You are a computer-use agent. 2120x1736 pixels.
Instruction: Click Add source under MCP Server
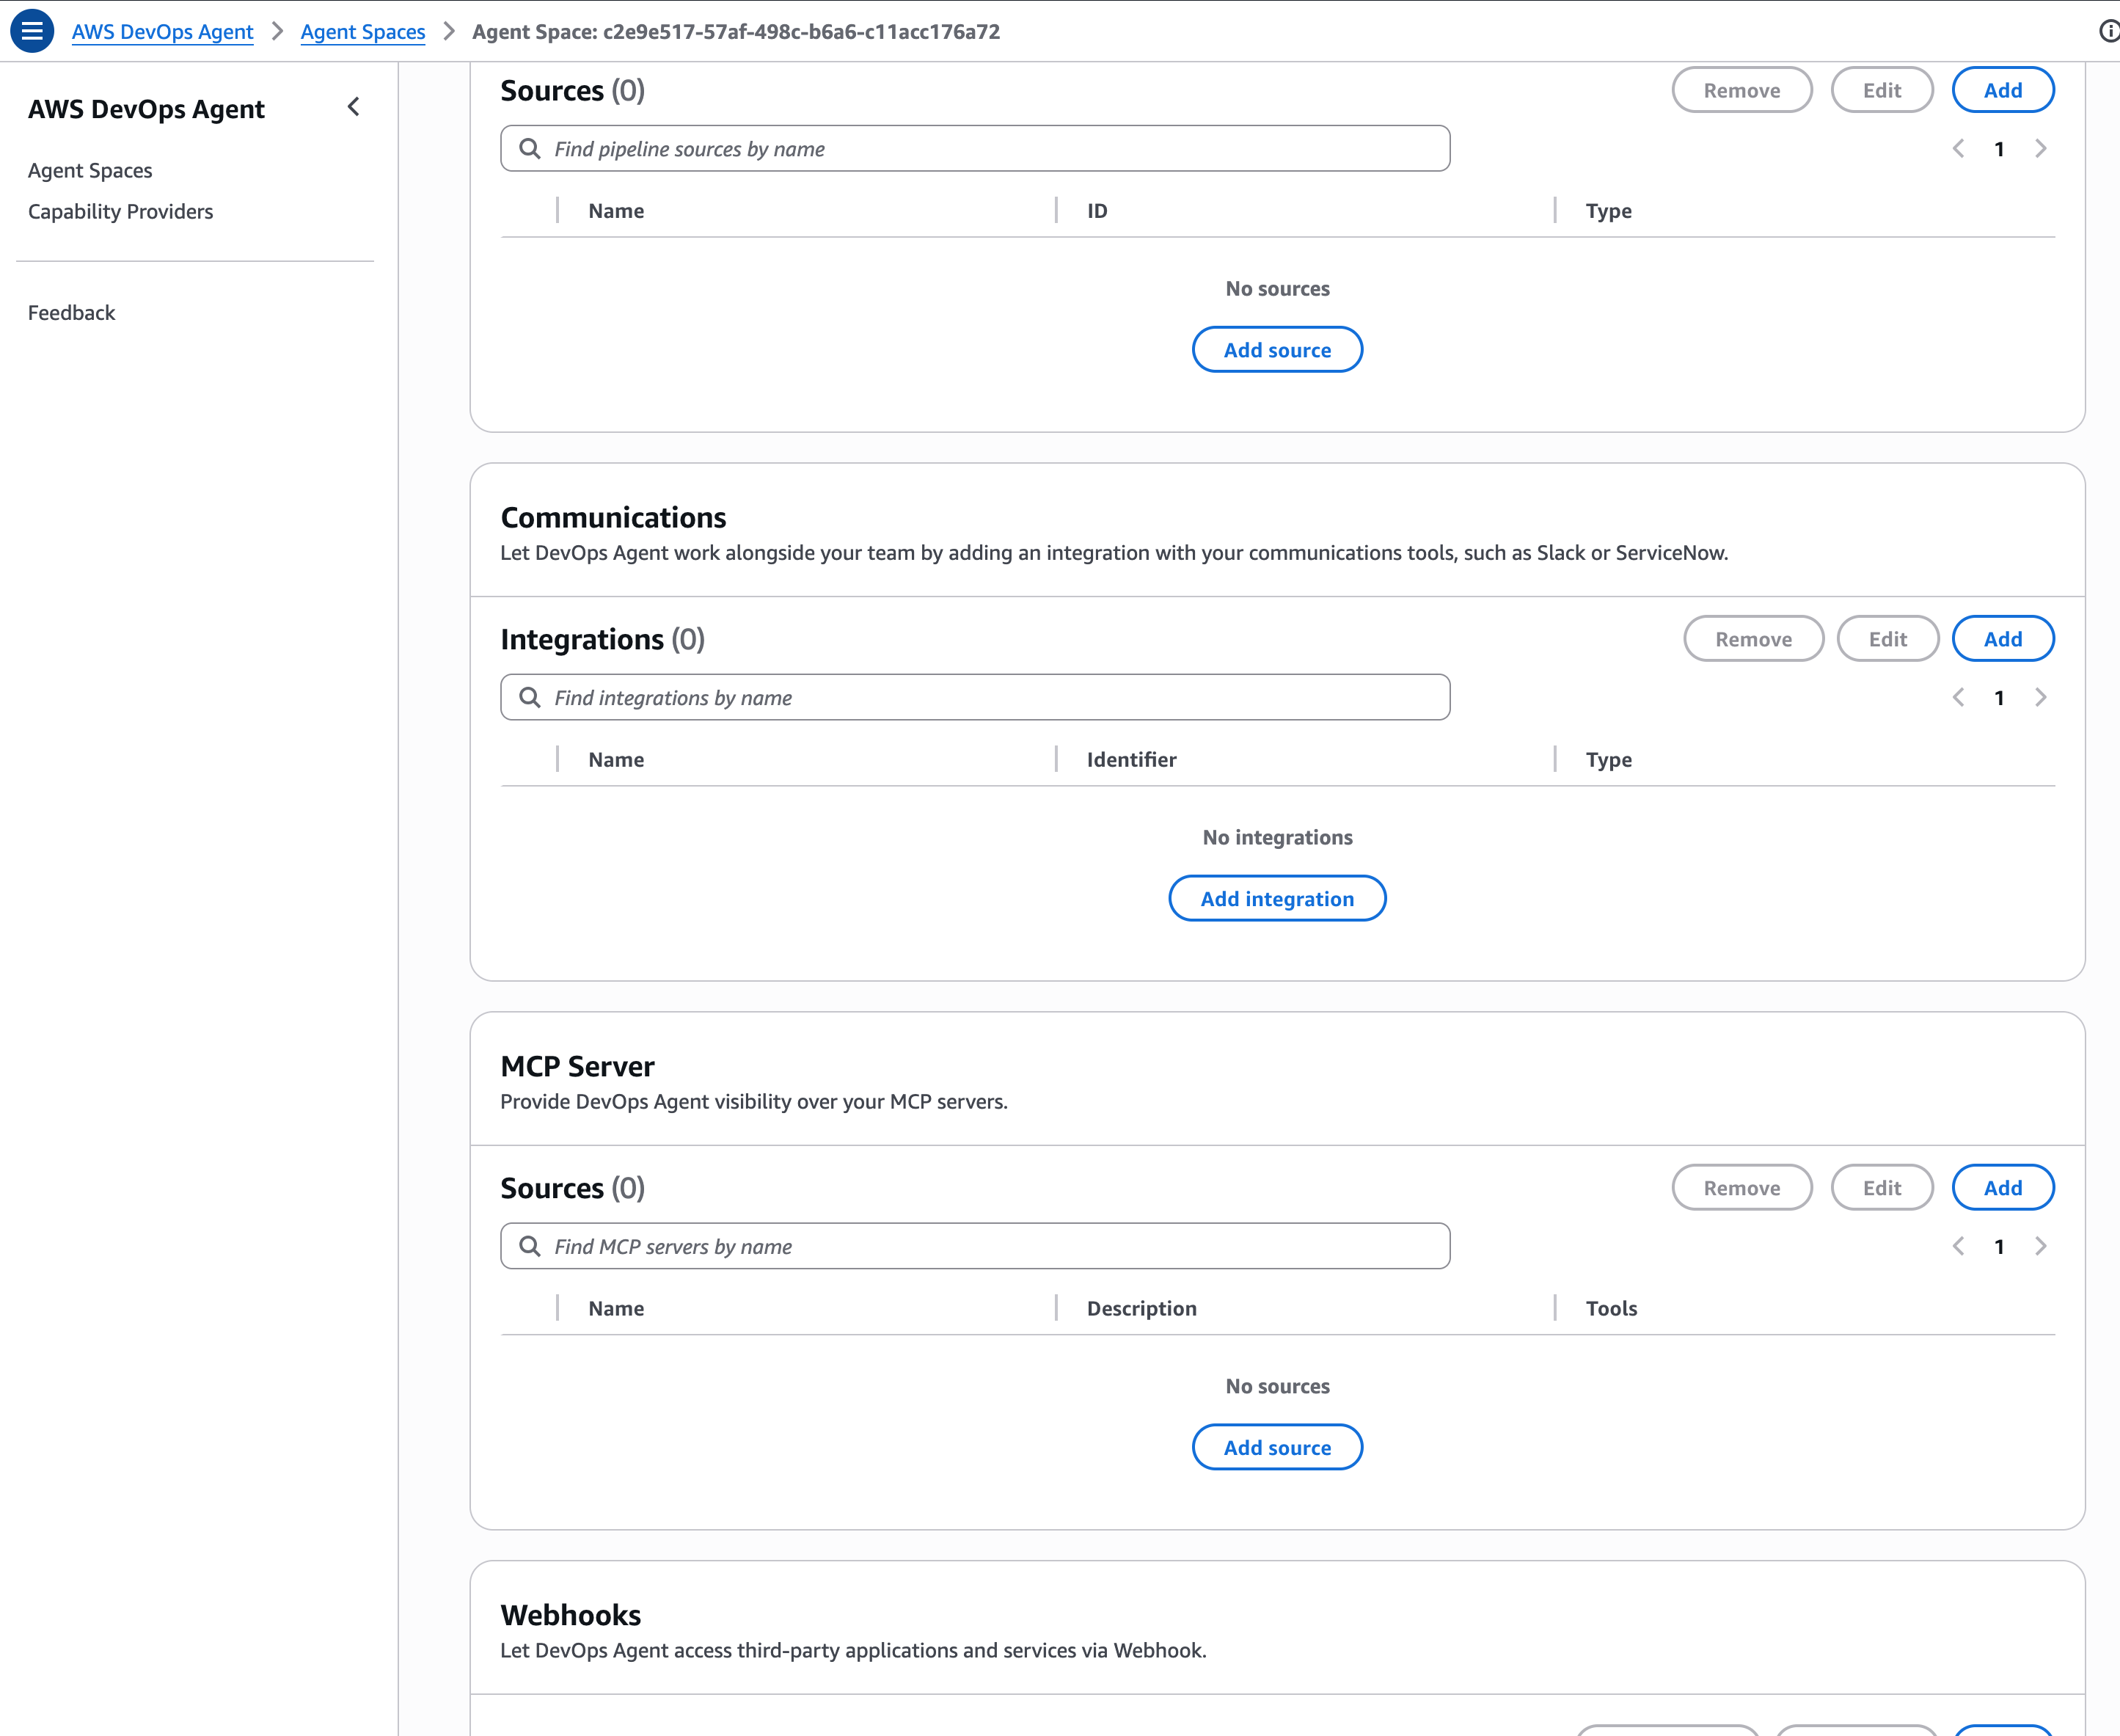point(1276,1448)
